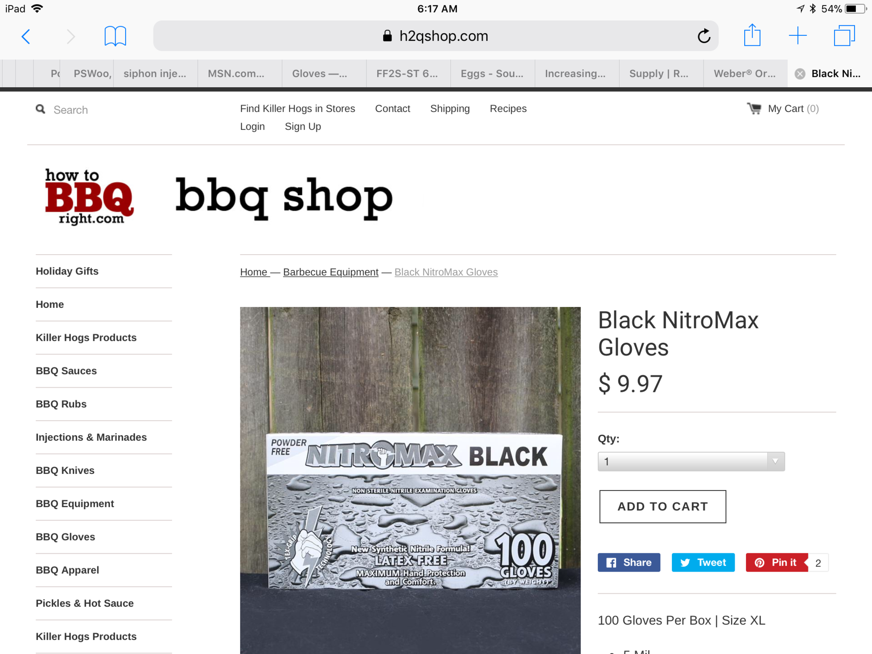
Task: Open the Barbecue Equipment breadcrumb link
Action: [330, 272]
